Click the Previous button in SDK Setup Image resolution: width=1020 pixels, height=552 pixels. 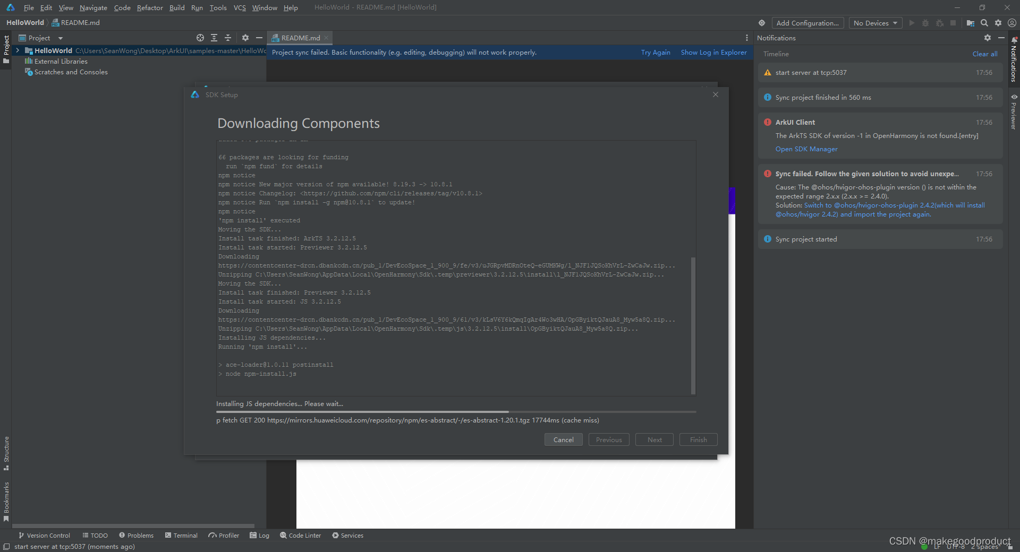pyautogui.click(x=609, y=439)
